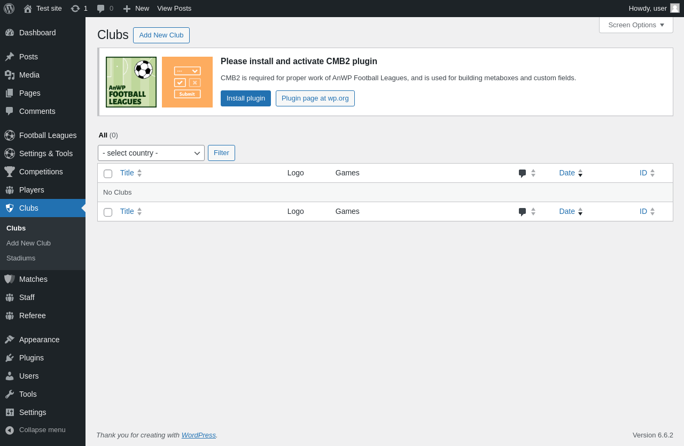Click the Settings sliders icon
This screenshot has height=446, width=684.
(10, 412)
